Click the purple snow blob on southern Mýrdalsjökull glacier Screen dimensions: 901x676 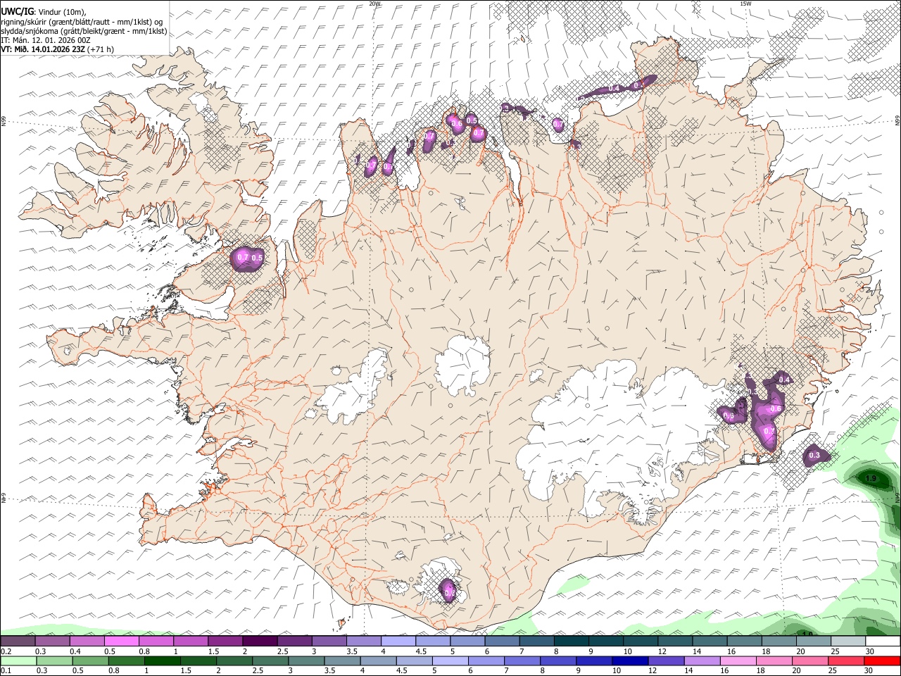click(448, 590)
